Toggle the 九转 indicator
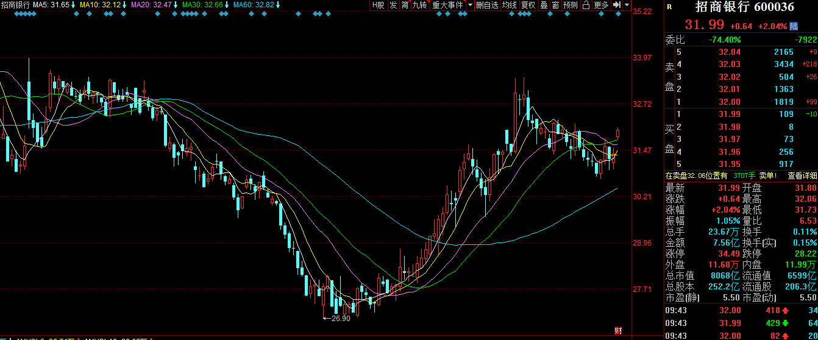818x340 pixels. (419, 5)
